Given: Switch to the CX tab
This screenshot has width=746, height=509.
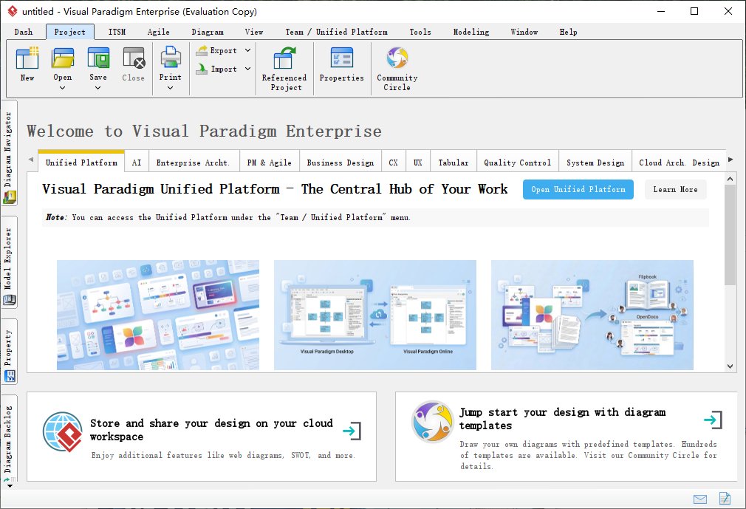Looking at the screenshot, I should pyautogui.click(x=394, y=163).
